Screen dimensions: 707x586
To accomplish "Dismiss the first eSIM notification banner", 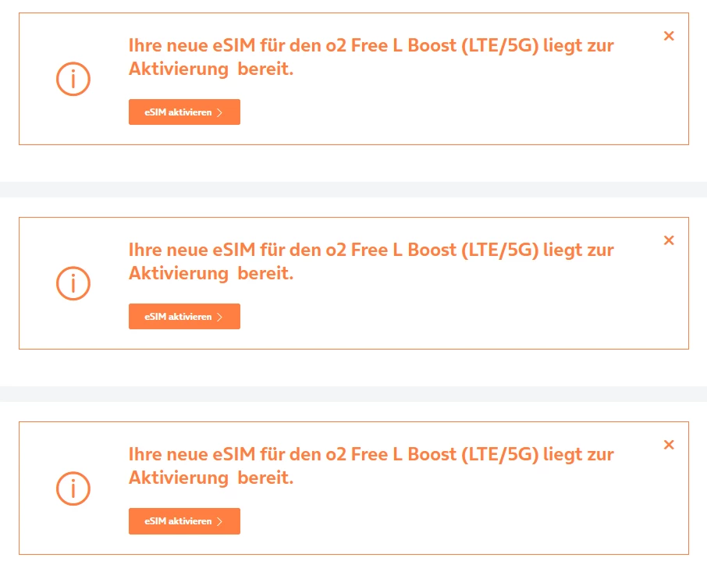I will click(669, 36).
